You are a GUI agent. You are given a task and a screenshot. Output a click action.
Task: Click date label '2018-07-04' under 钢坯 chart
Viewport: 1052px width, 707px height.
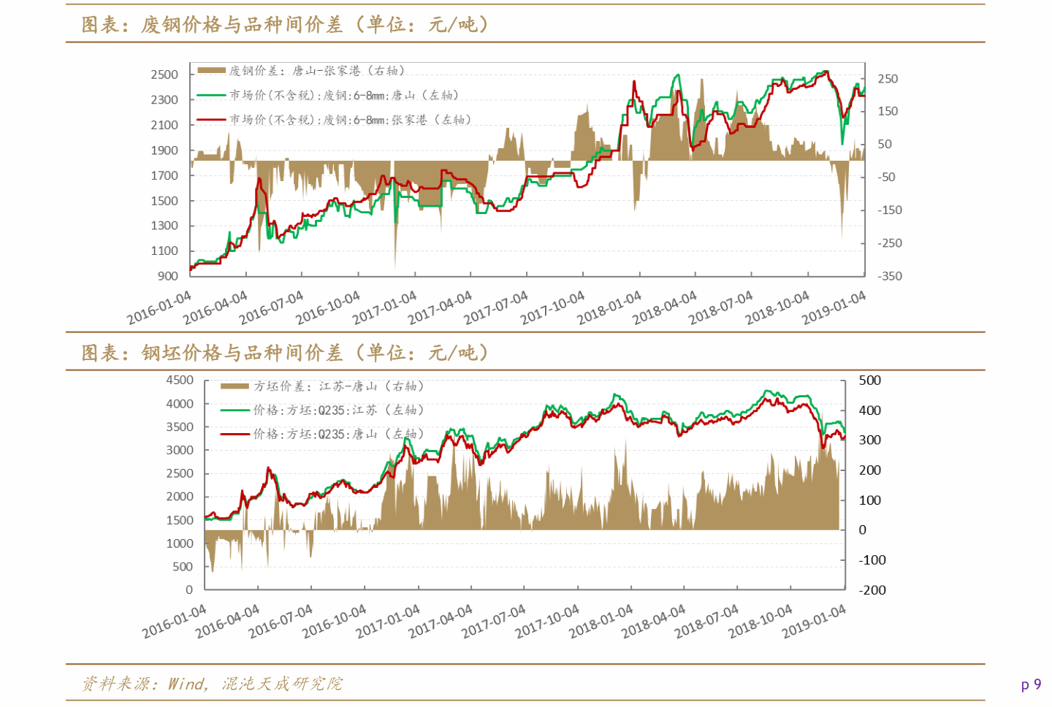click(x=707, y=622)
